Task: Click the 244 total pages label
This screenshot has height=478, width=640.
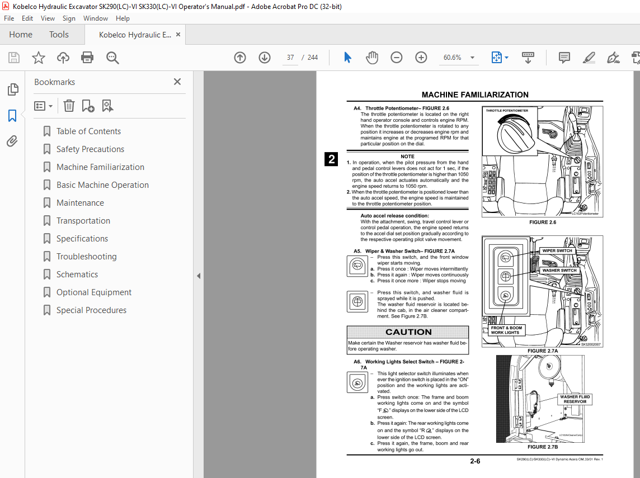Action: point(313,58)
